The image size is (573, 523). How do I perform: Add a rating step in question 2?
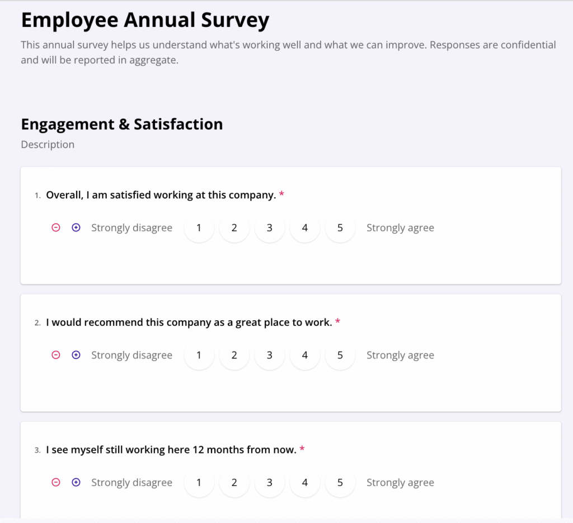click(x=76, y=355)
